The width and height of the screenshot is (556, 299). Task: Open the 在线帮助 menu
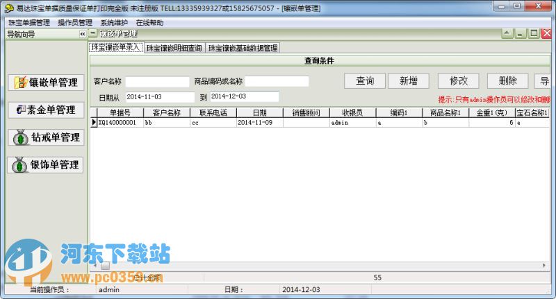149,23
